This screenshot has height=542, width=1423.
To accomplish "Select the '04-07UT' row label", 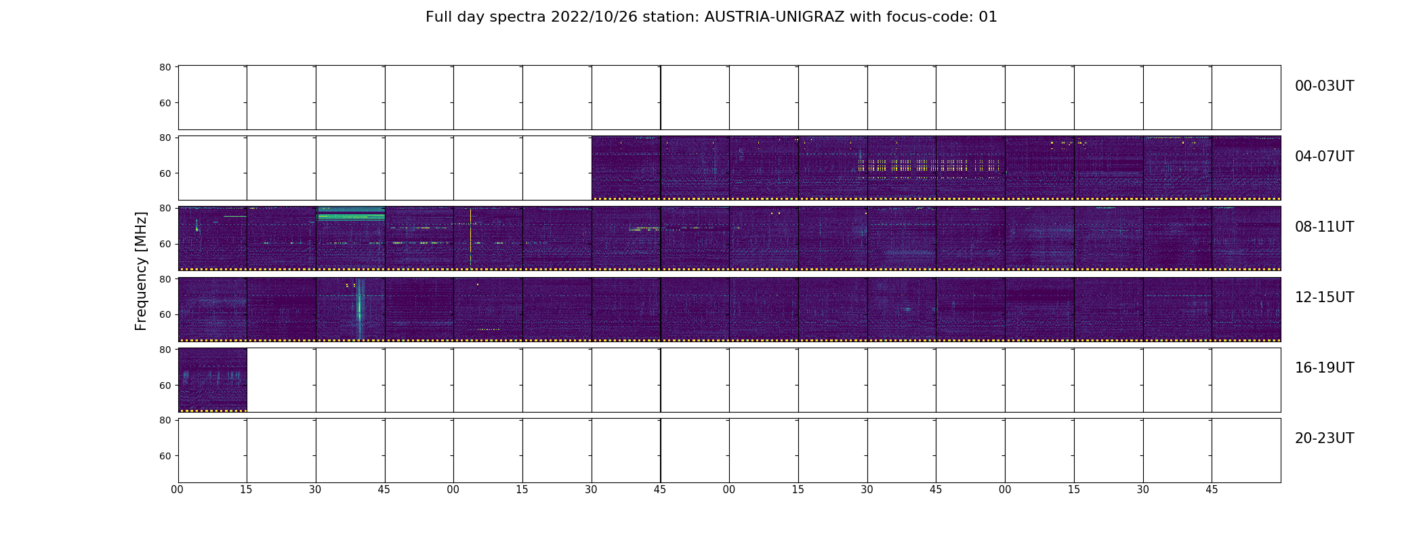I will [1324, 157].
